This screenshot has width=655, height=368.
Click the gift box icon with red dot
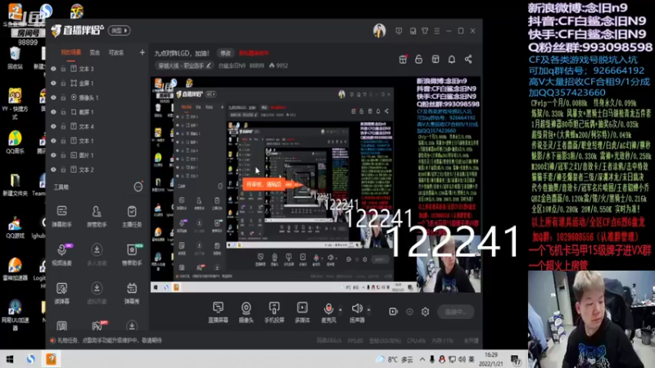[x=403, y=59]
